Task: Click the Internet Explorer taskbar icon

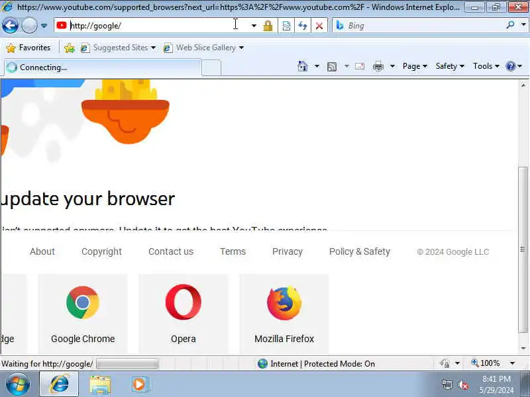Action: pos(59,384)
